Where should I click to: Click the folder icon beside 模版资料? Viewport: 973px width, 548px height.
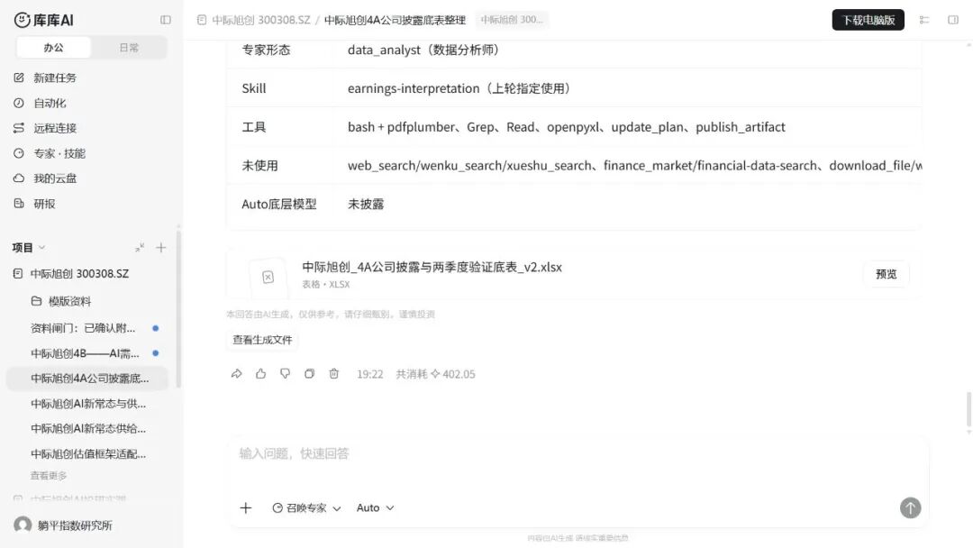point(37,301)
